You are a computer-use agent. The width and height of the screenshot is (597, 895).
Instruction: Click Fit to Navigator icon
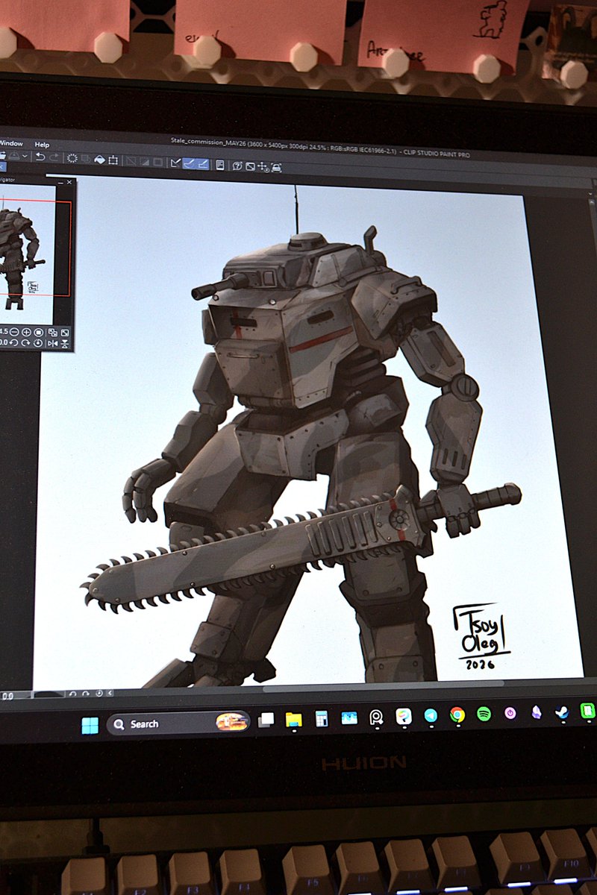coord(53,333)
